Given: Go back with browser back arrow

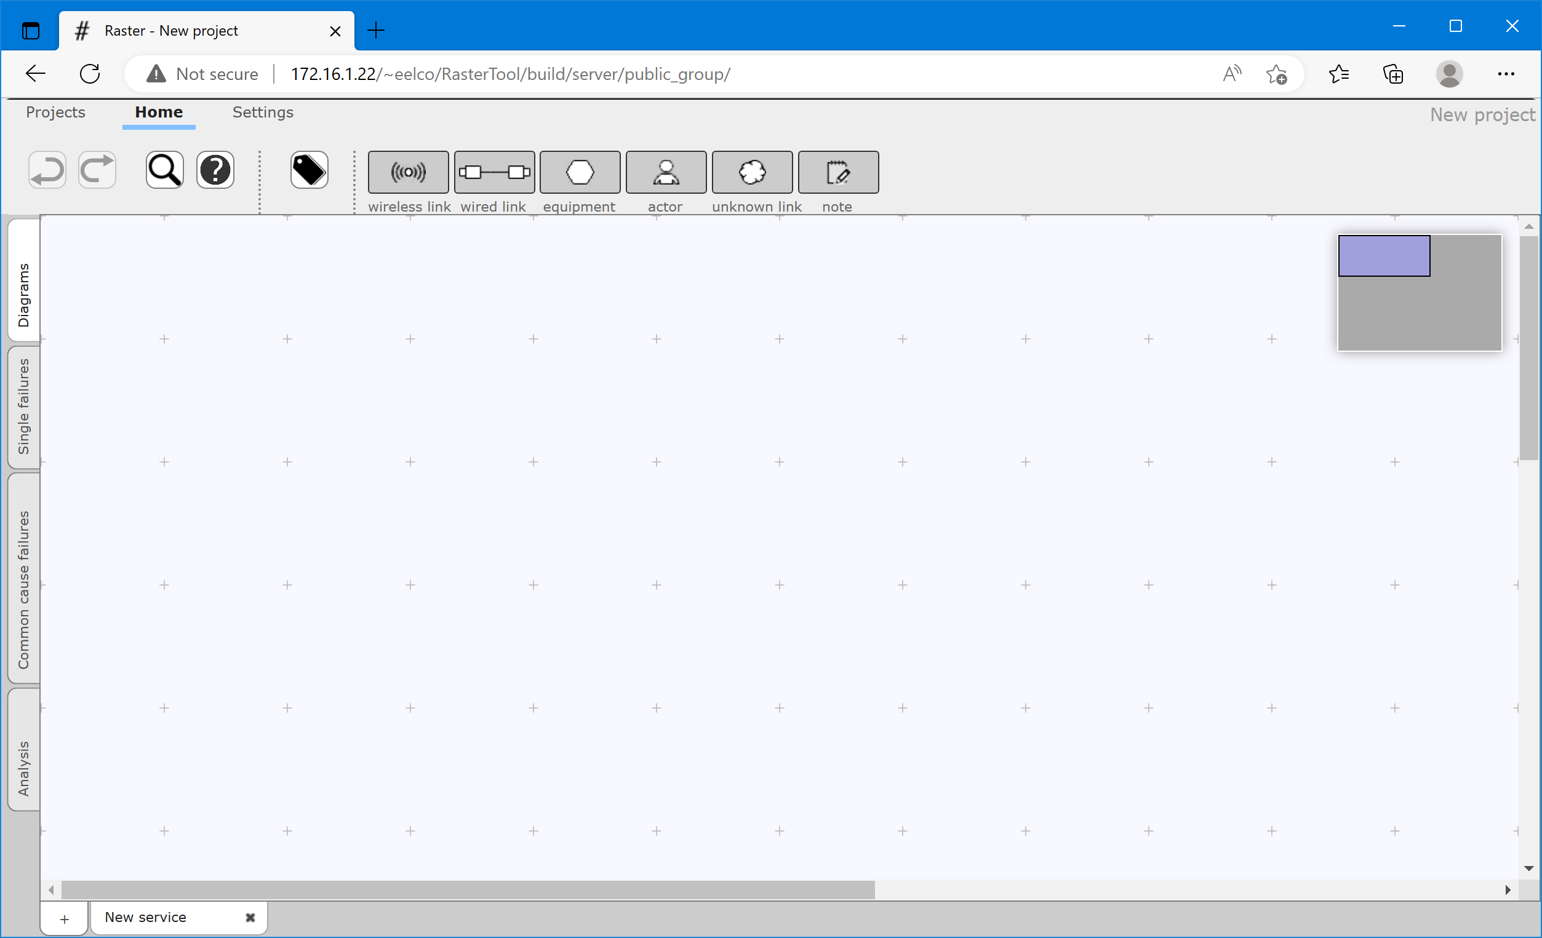Looking at the screenshot, I should (x=35, y=74).
